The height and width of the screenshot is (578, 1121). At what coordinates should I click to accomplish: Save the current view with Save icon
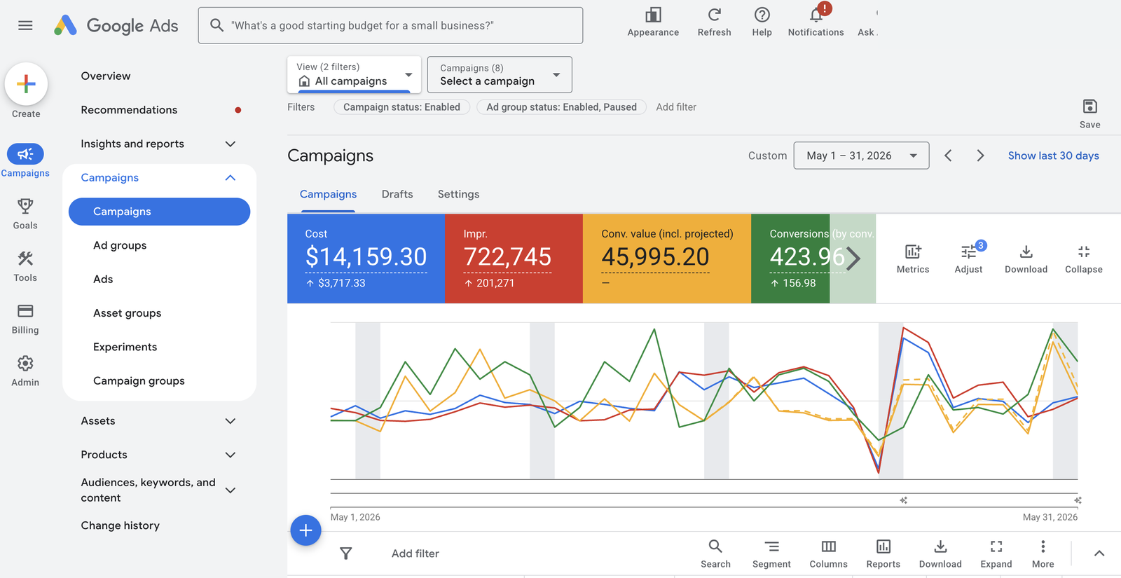click(1089, 106)
